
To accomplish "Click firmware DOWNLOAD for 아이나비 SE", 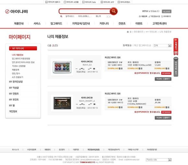I will [x=162, y=69].
